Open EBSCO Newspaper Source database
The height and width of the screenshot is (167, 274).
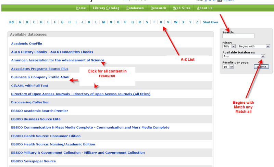[33, 161]
